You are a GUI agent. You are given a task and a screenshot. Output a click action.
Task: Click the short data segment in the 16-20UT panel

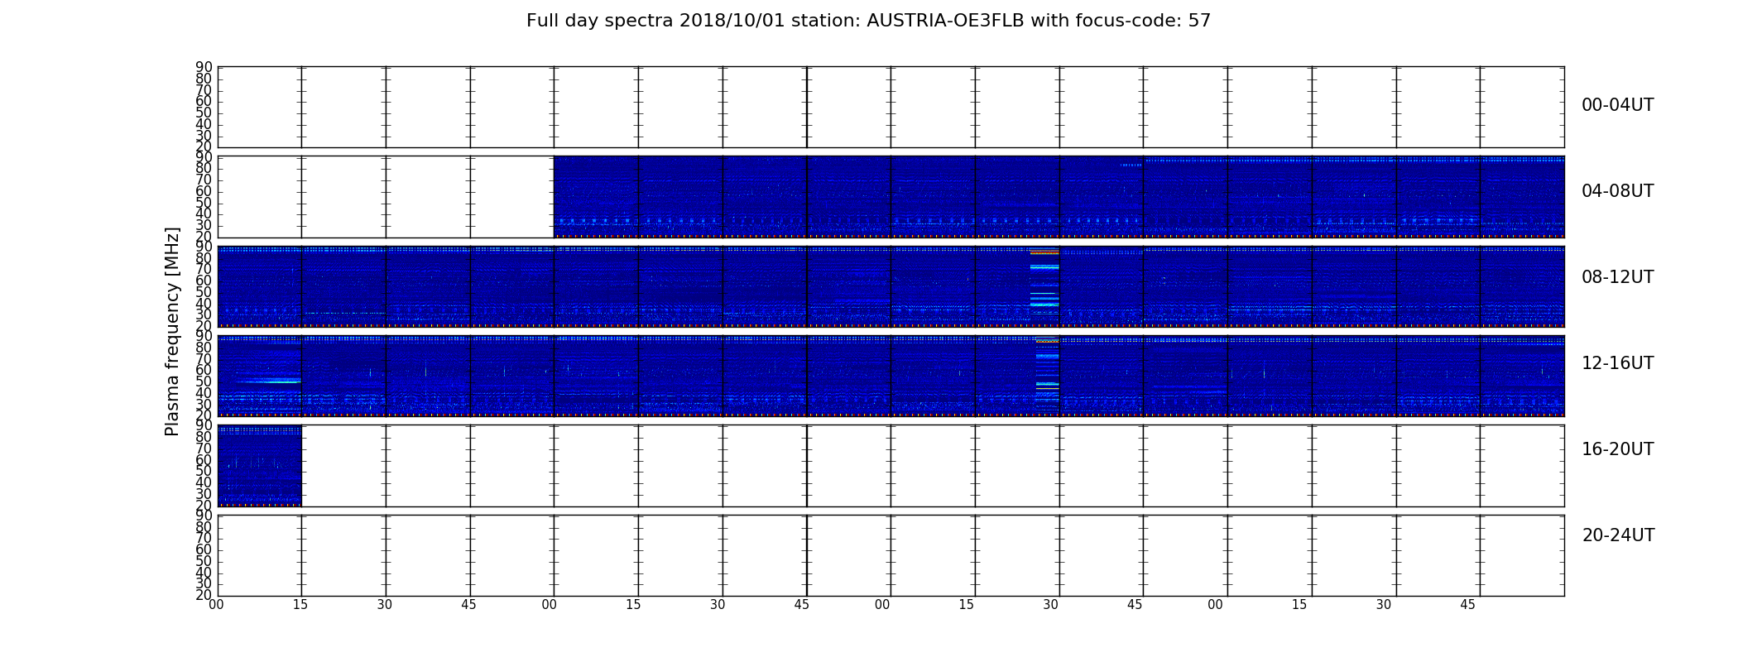[x=259, y=465]
